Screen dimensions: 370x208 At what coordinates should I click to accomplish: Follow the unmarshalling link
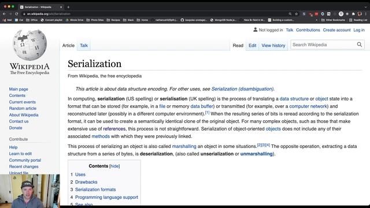257,154
